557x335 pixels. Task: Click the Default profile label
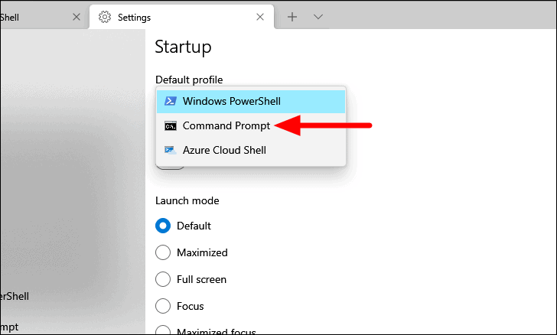pyautogui.click(x=189, y=80)
